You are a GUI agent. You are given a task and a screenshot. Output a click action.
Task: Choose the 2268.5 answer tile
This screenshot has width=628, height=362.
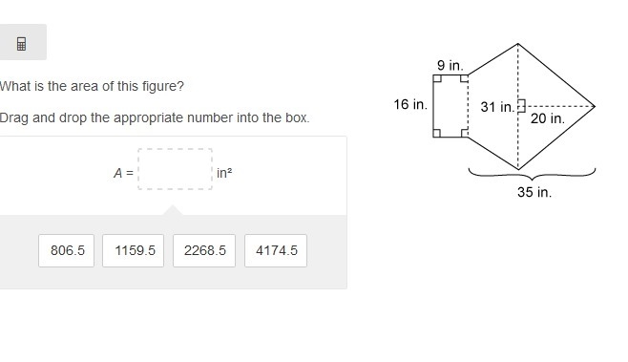coord(204,250)
